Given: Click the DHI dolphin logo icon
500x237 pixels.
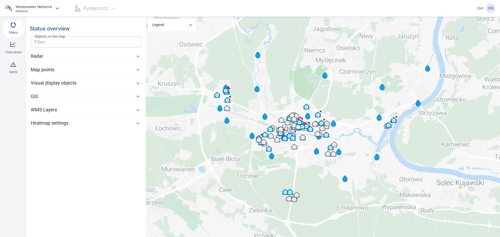Looking at the screenshot, I should pos(8,8).
